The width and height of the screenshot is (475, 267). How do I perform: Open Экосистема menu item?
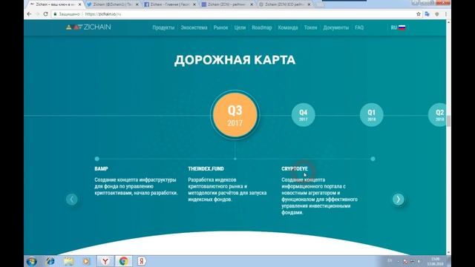(194, 27)
